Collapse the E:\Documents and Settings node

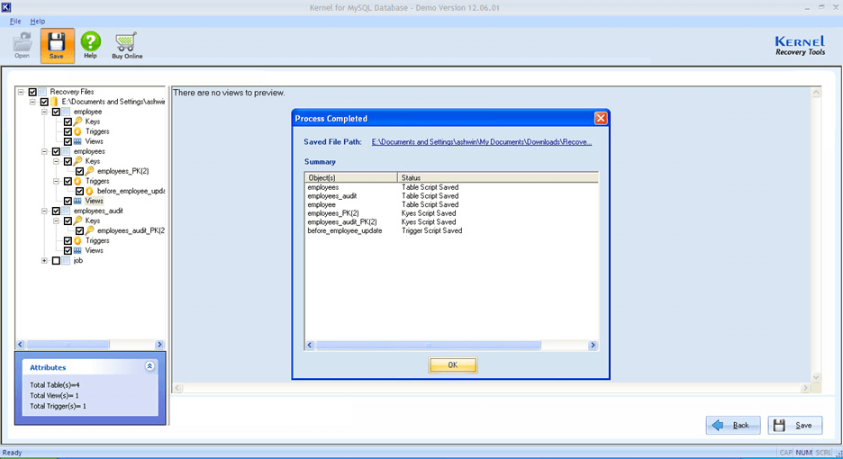32,102
